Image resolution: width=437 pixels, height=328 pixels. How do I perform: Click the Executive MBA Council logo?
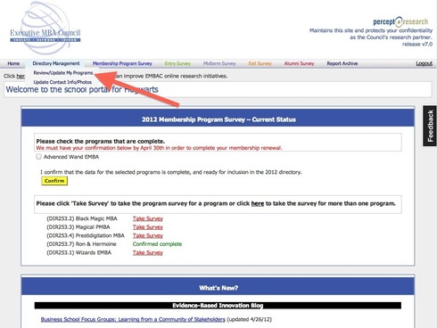tap(45, 29)
